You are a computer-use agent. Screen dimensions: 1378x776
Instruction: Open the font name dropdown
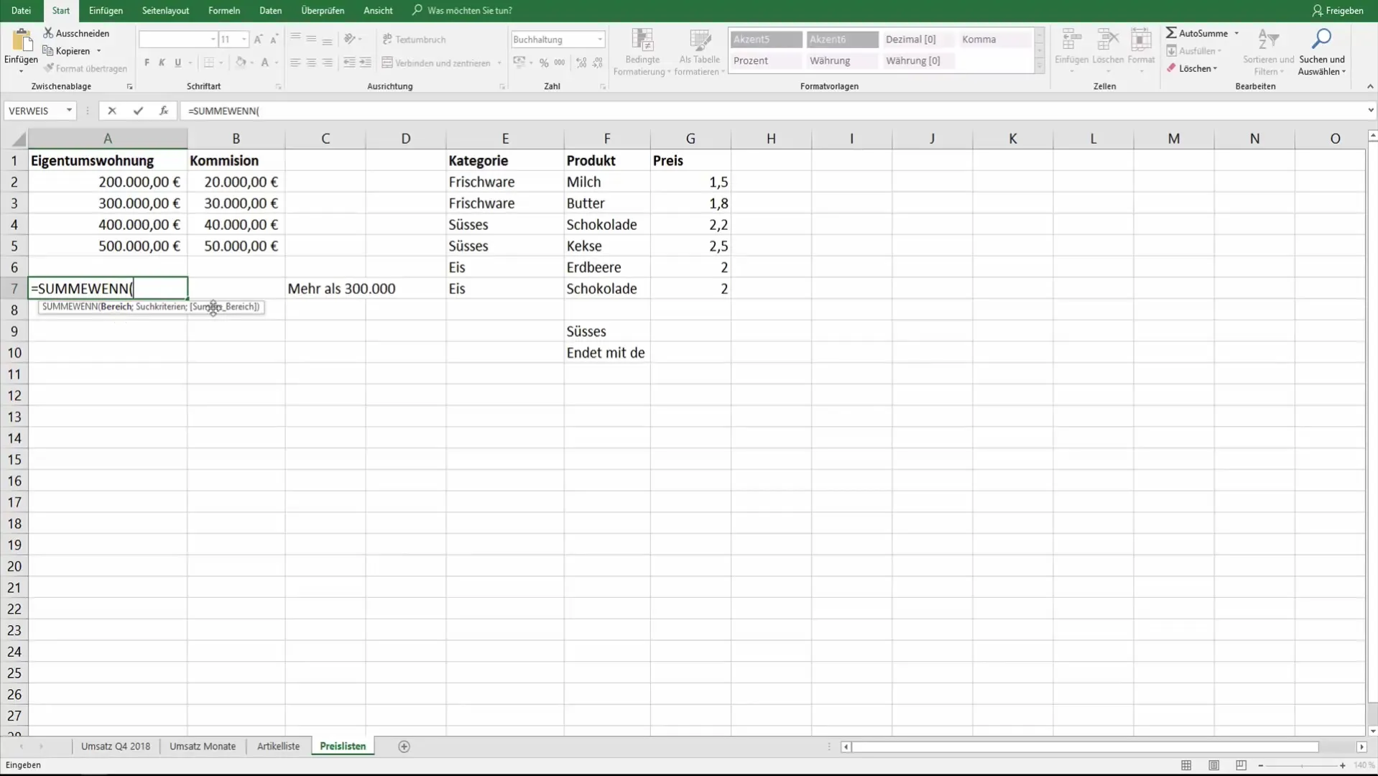[x=213, y=40]
